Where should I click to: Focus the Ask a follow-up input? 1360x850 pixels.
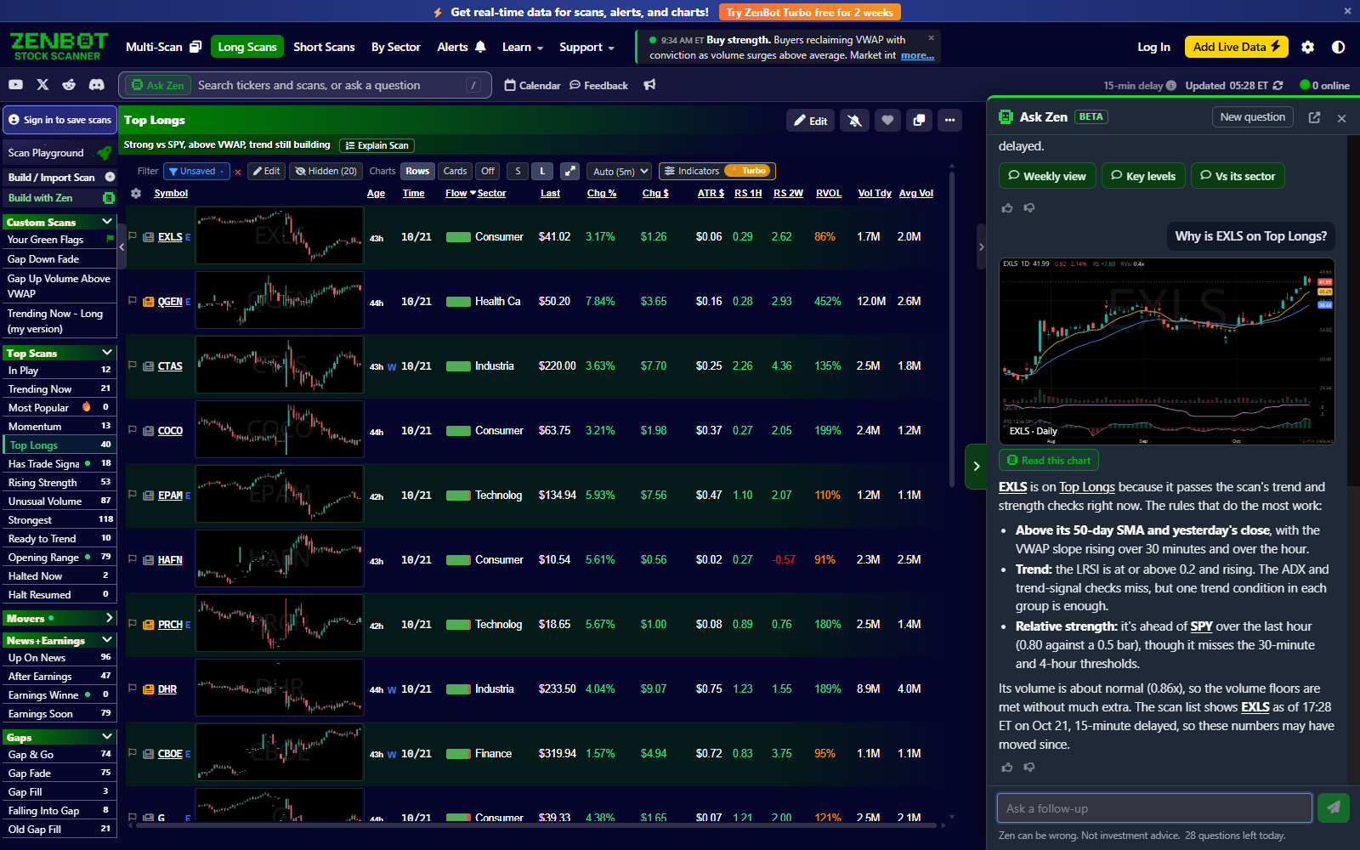[x=1154, y=807]
